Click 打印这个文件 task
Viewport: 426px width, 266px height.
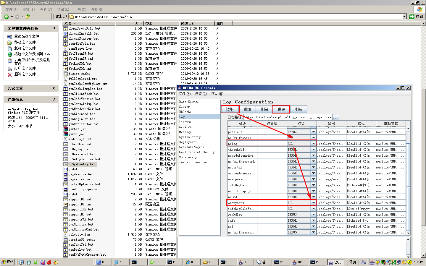[25, 68]
